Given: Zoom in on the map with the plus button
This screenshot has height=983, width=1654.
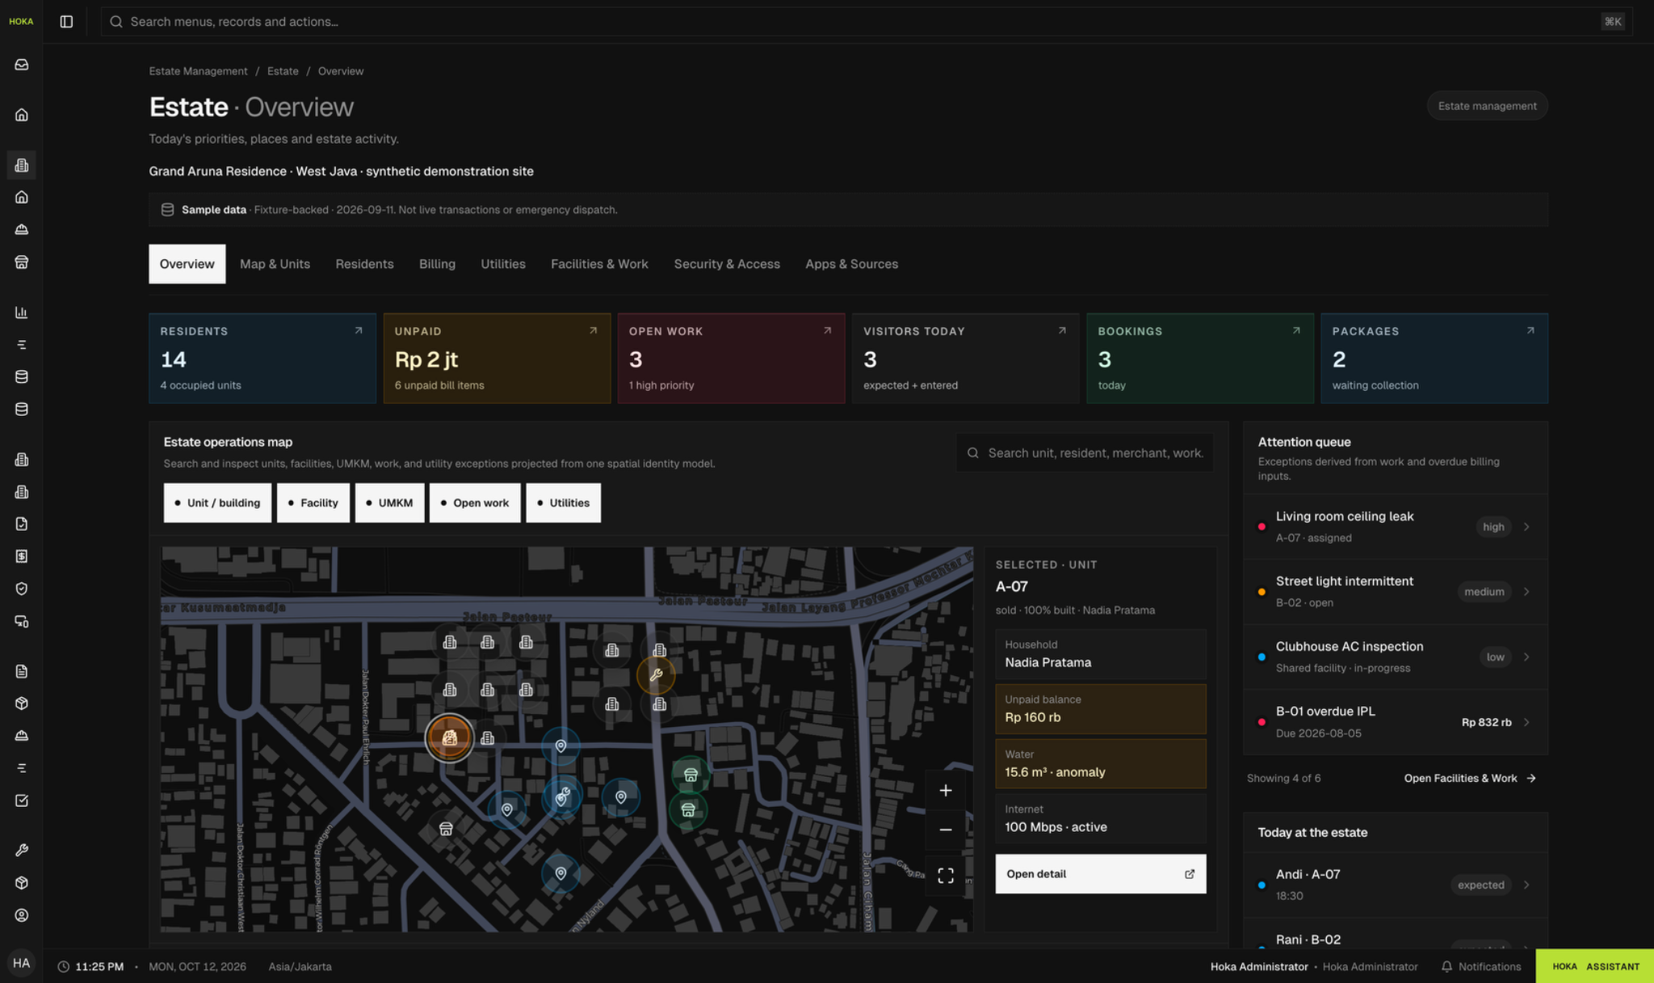Looking at the screenshot, I should click(x=946, y=791).
